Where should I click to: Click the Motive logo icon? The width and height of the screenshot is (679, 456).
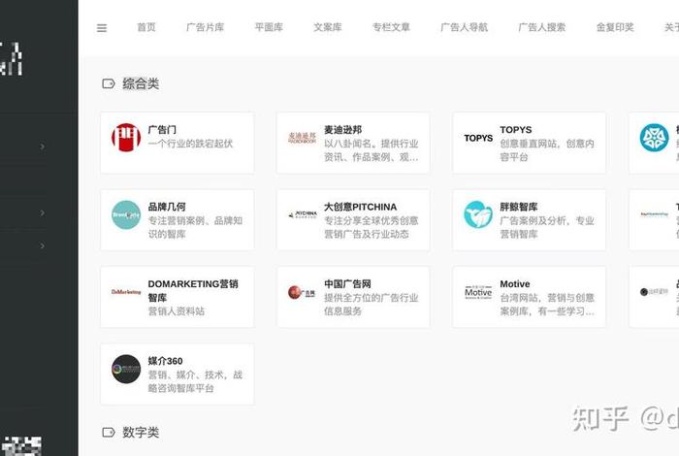point(478,292)
